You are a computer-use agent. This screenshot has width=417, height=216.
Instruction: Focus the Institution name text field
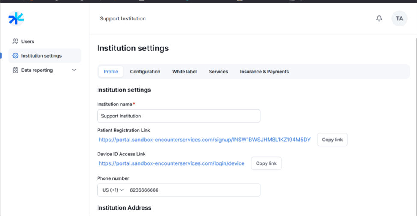178,116
